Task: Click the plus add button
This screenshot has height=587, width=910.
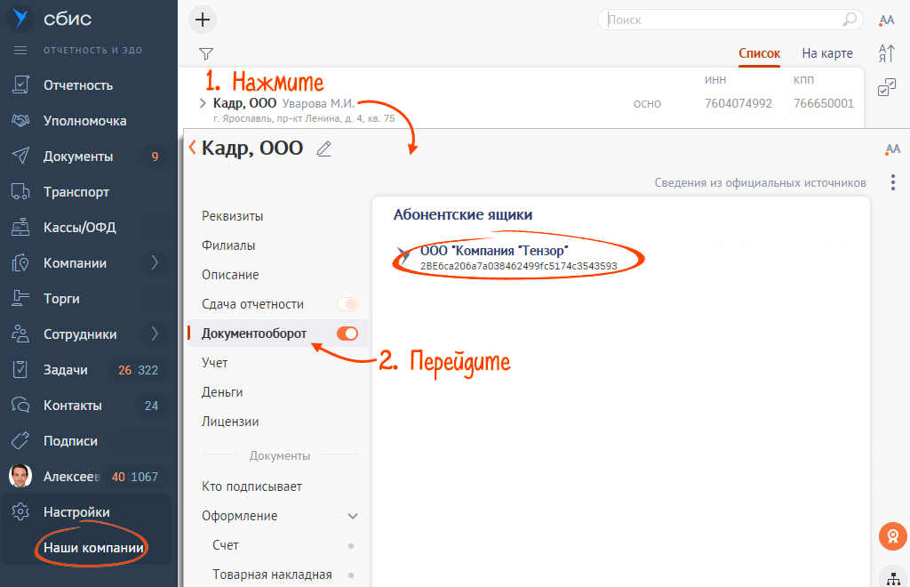Action: (203, 20)
